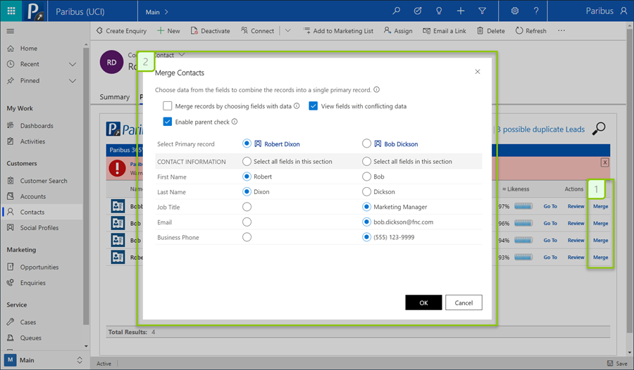
Task: Open the Main area switcher at bottom
Action: (43, 360)
